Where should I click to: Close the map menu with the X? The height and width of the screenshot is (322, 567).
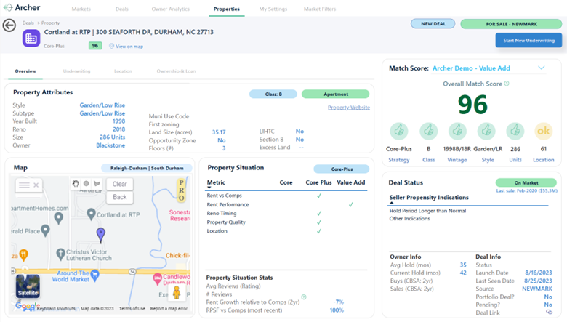(x=36, y=185)
